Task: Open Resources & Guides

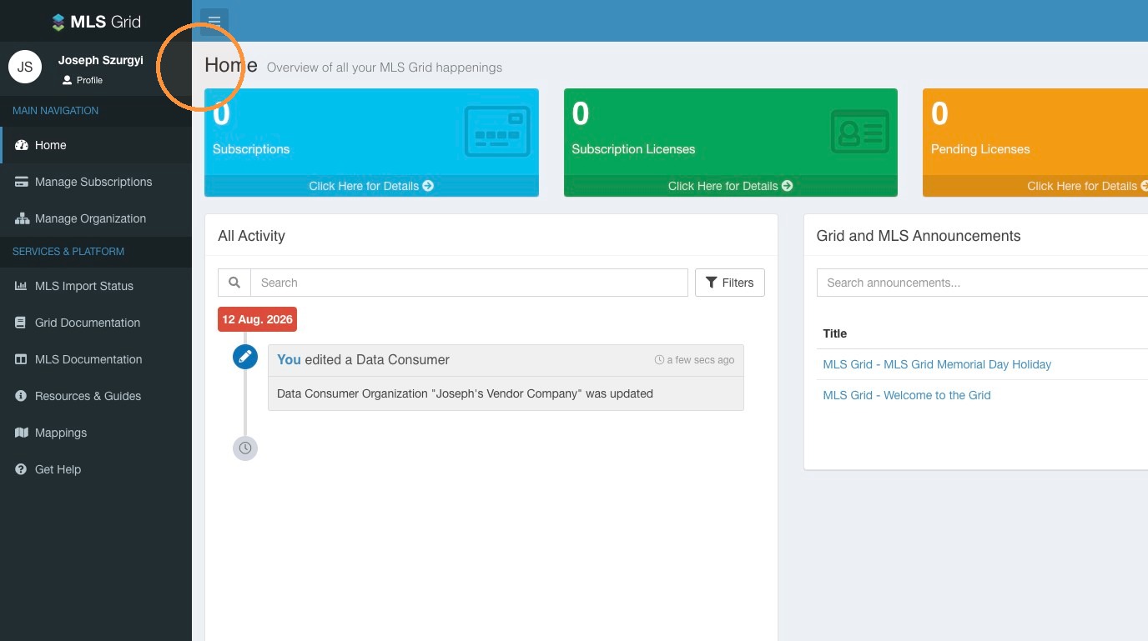Action: tap(96, 396)
